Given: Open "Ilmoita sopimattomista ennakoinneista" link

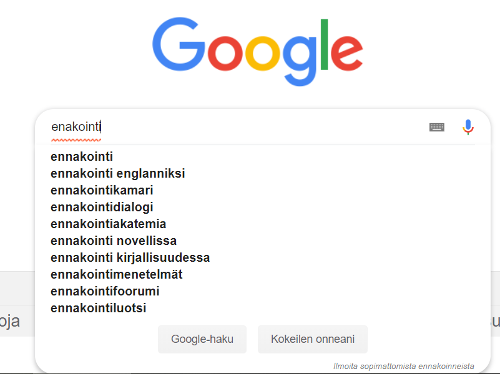Looking at the screenshot, I should pos(403,366).
